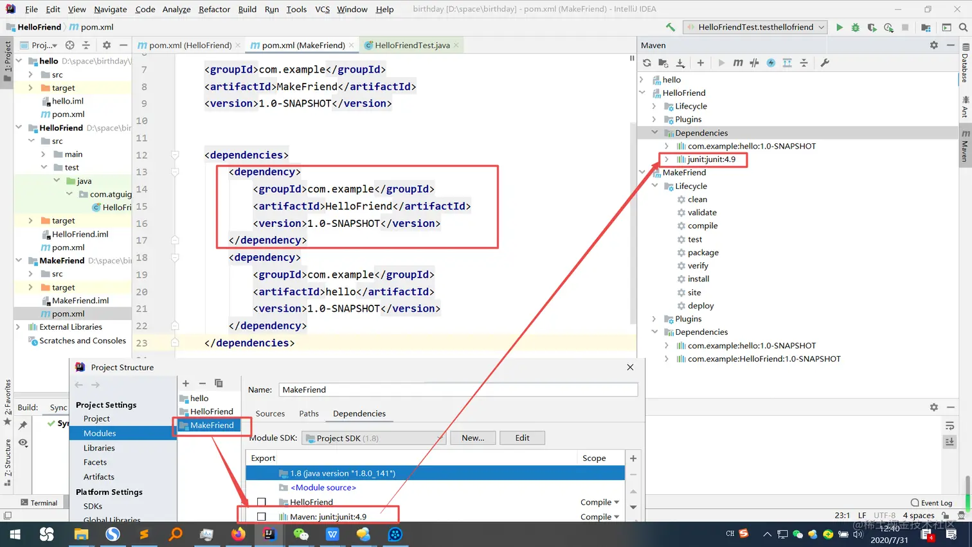Open Module SDK dropdown

tap(373, 438)
